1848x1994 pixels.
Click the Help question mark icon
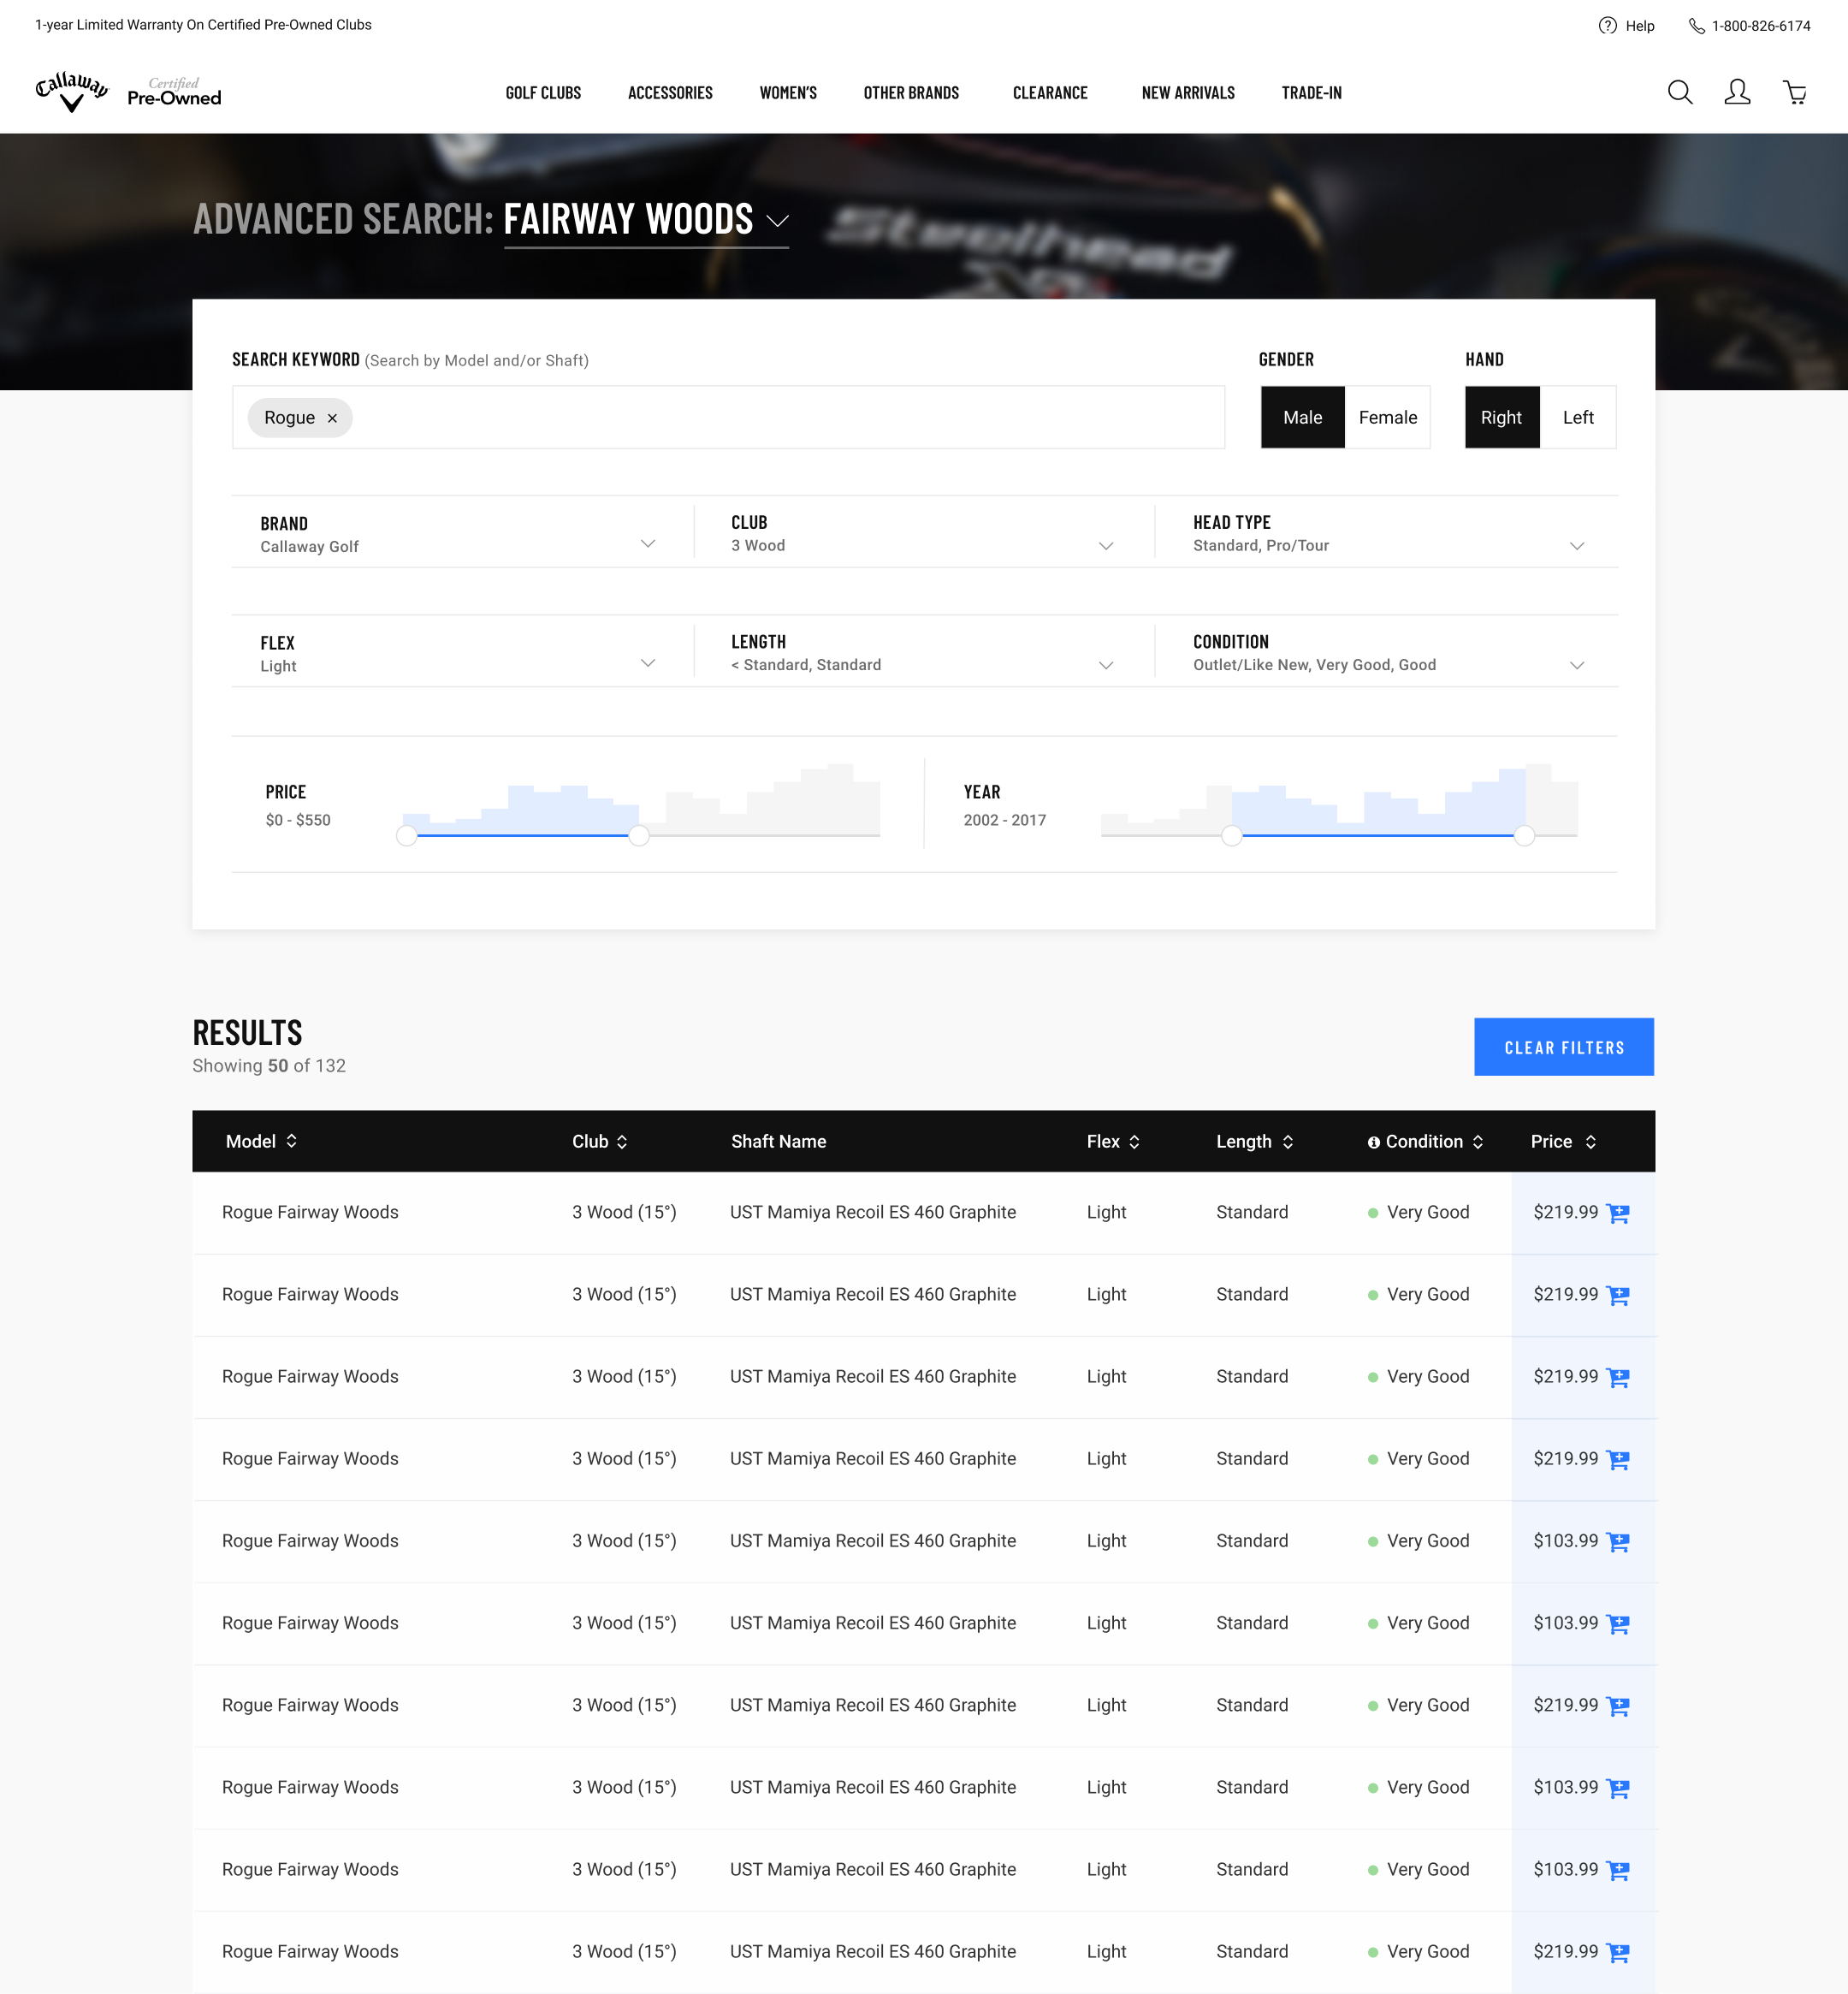1607,26
